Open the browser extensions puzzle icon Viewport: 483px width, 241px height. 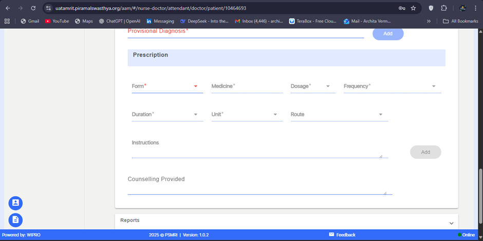coord(444,8)
